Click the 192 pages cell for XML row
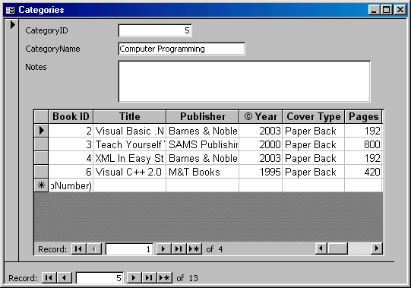This screenshot has width=411, height=288. point(364,158)
